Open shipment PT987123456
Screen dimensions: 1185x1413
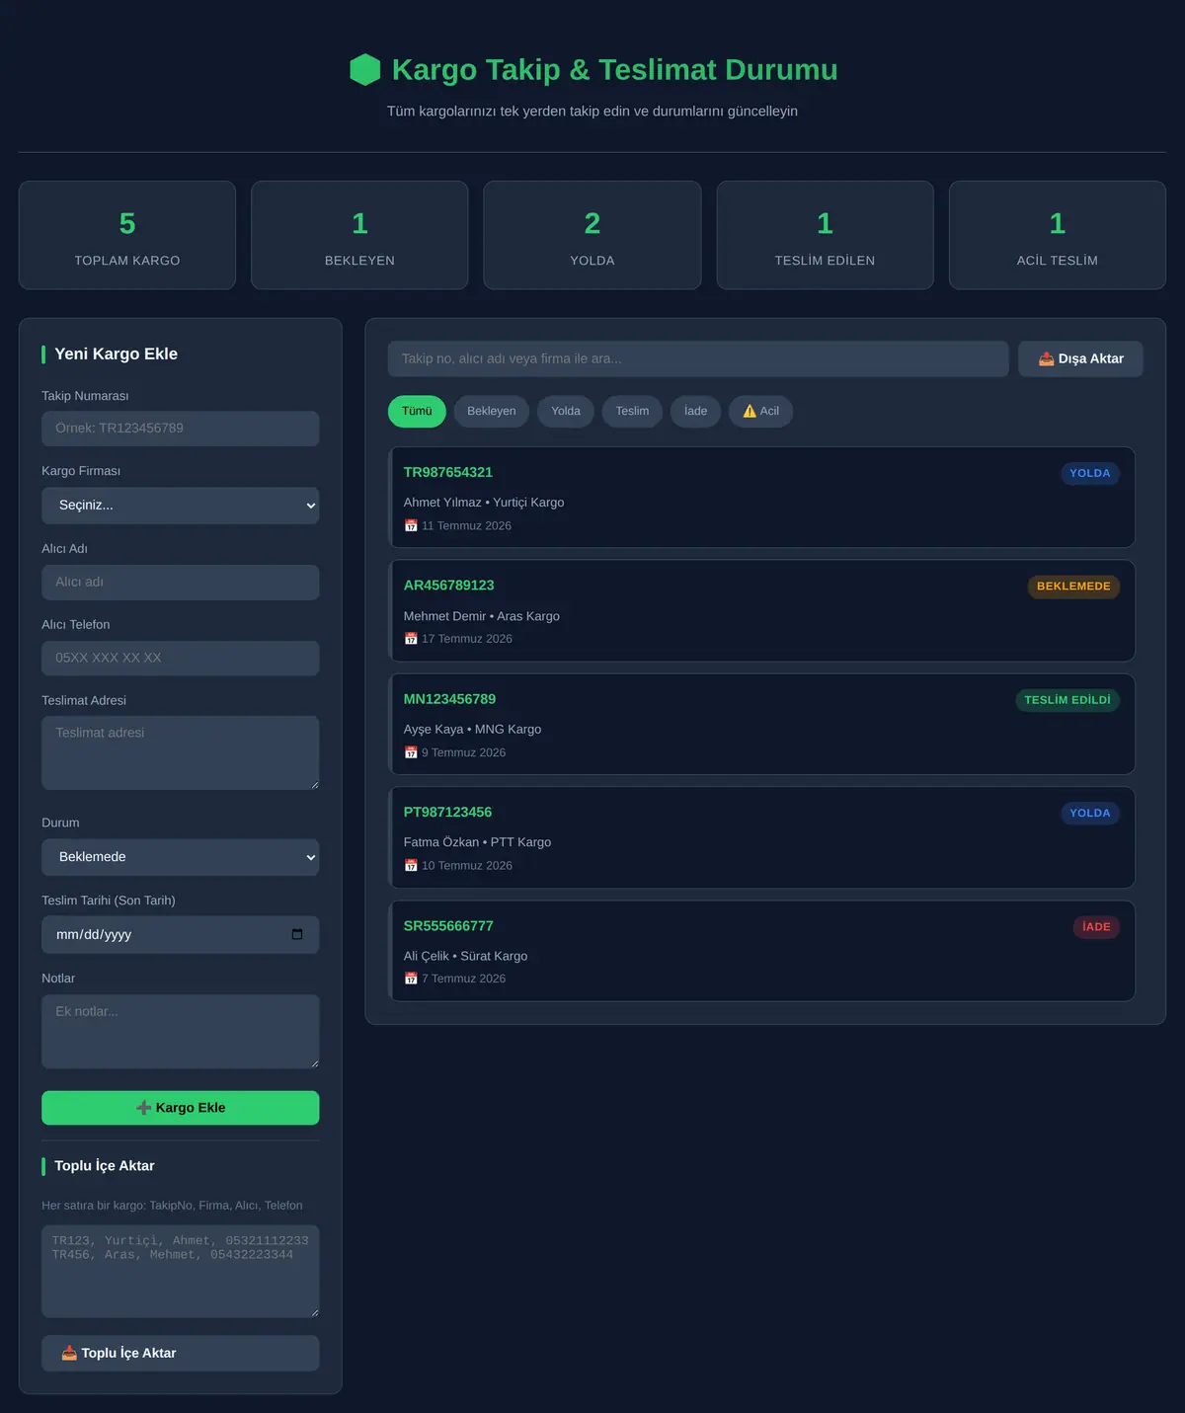coord(762,837)
